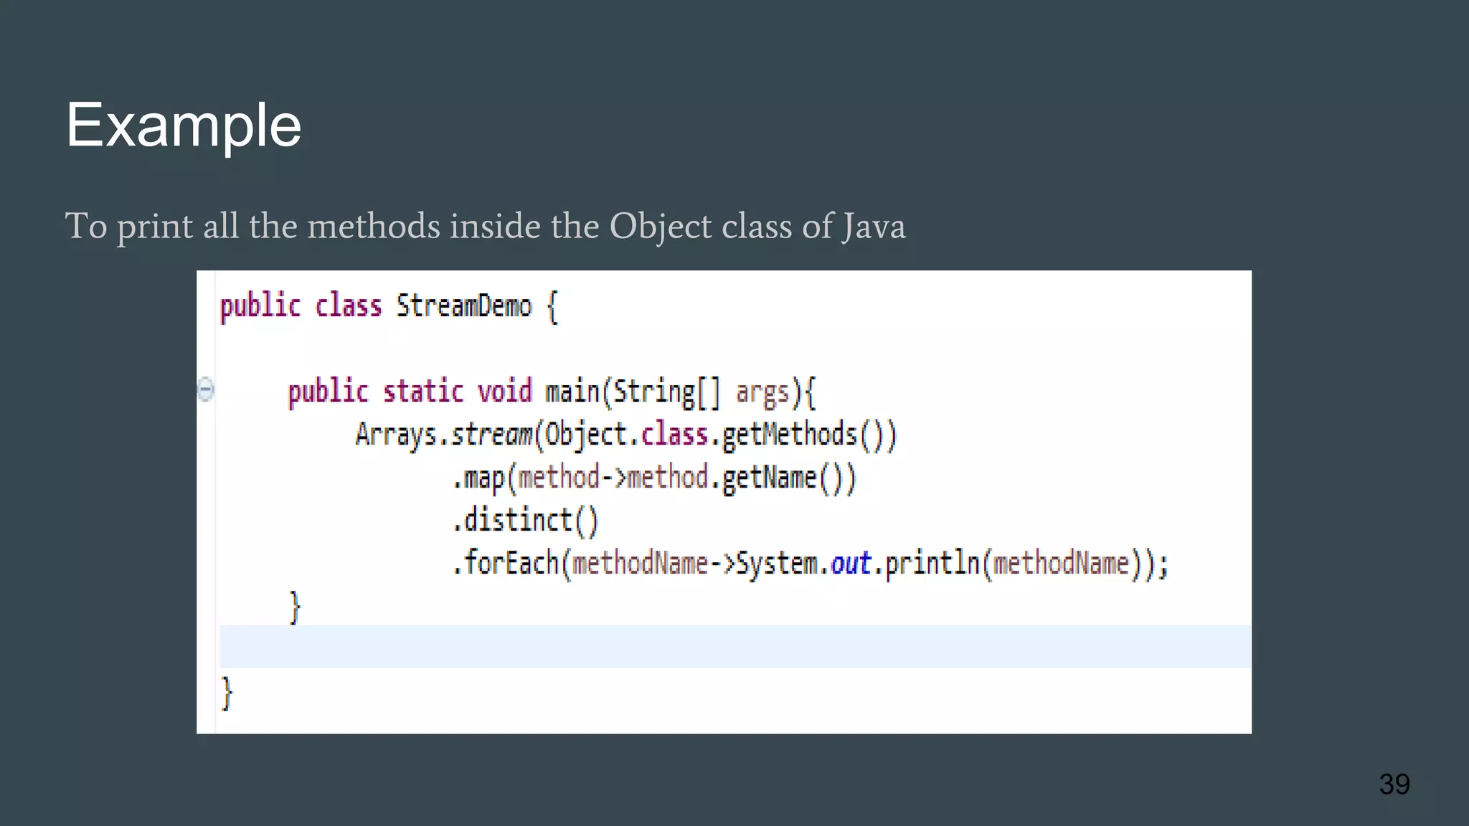Click the opening brace after StreamDemo

tap(552, 308)
